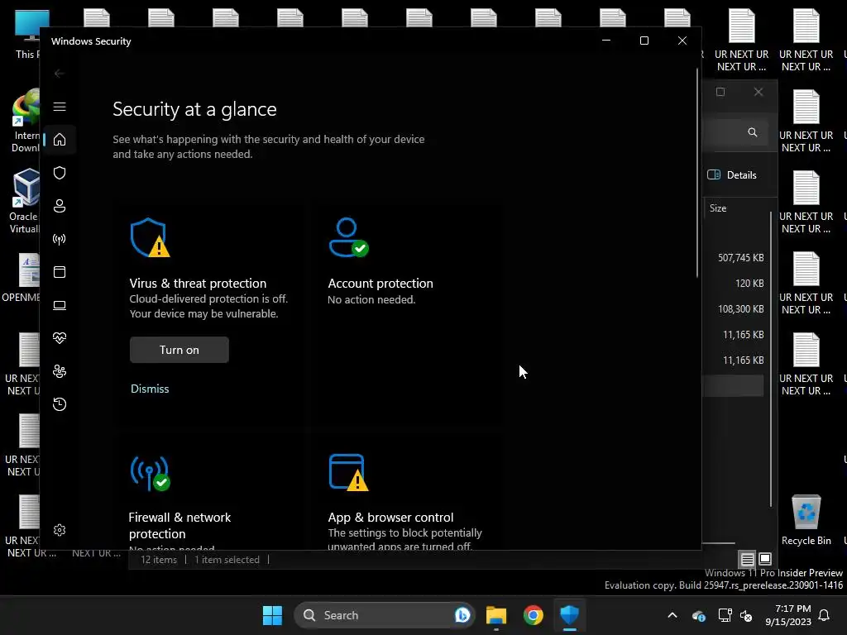Viewport: 847px width, 635px height.
Task: Click the back arrow in Windows Security
Action: coord(60,74)
